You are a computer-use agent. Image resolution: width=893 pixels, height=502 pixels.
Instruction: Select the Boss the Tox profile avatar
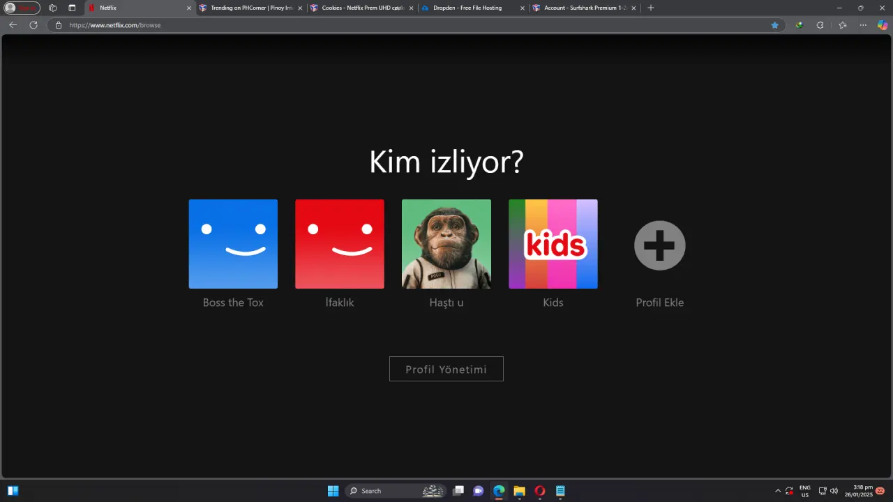233,244
